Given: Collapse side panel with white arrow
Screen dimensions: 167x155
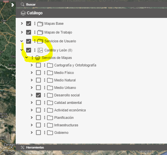Looking at the screenshot, I should (x=13, y=5).
